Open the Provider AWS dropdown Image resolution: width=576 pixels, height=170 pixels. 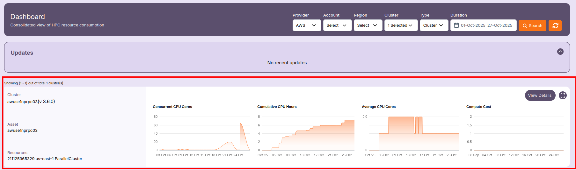click(x=307, y=25)
